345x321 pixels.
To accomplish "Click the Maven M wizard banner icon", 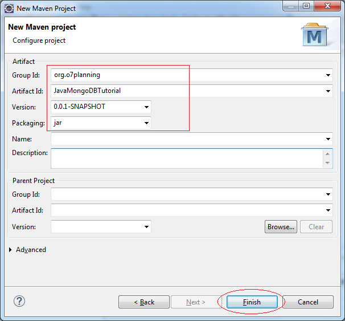I will pos(315,35).
